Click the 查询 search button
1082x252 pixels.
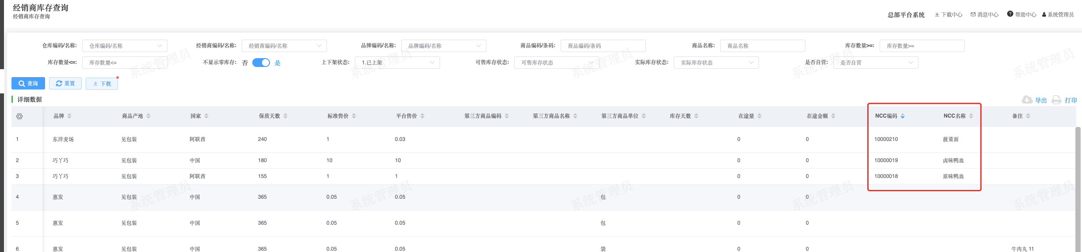click(28, 83)
